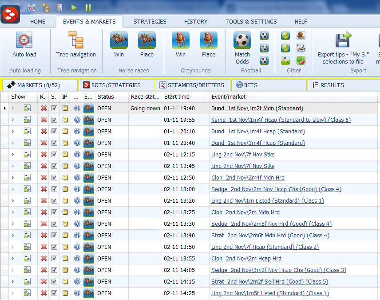The width and height of the screenshot is (380, 300).
Task: Open the Sedge 3m2f Nov Hcap Chs (Class 3) link
Action: [x=279, y=270]
